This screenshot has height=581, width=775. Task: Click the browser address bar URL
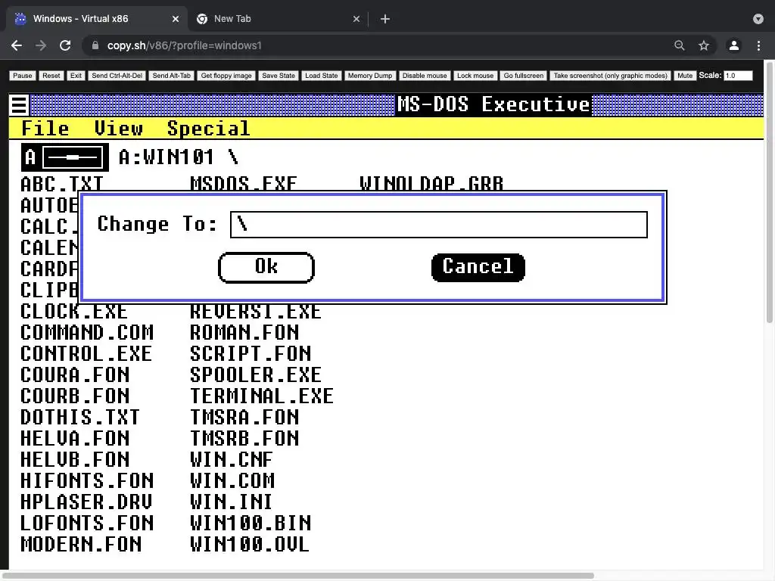(x=185, y=45)
